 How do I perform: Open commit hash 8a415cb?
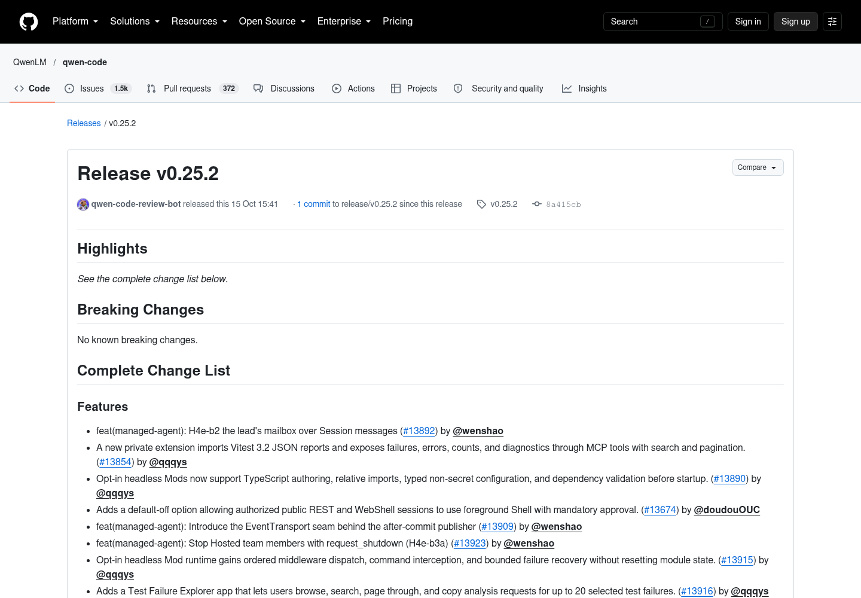563,205
